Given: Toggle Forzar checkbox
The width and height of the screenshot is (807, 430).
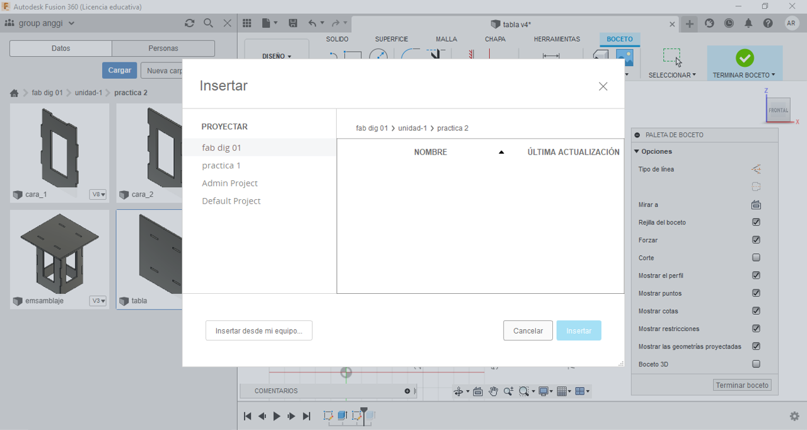Looking at the screenshot, I should [756, 240].
